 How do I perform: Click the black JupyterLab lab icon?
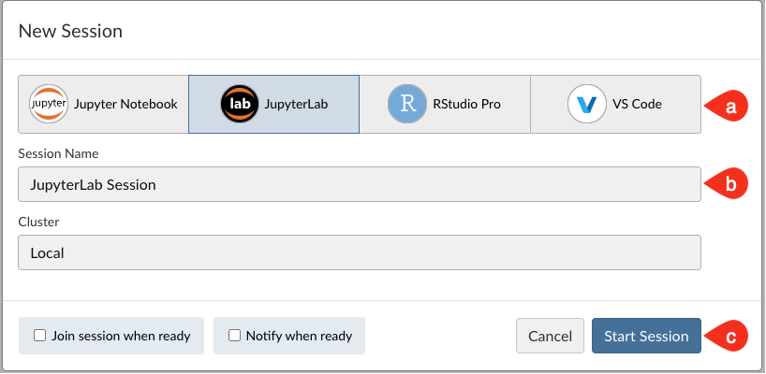(x=240, y=104)
